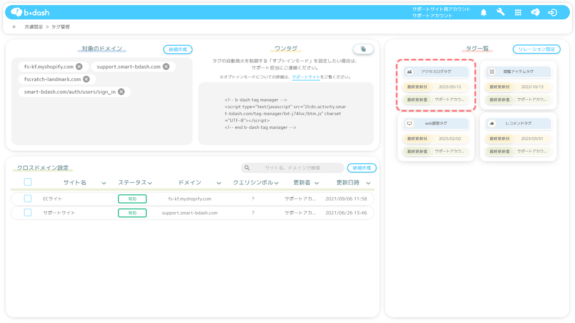
Task: Click the 2021/06/26 13:46 date cell
Action: [x=346, y=213]
